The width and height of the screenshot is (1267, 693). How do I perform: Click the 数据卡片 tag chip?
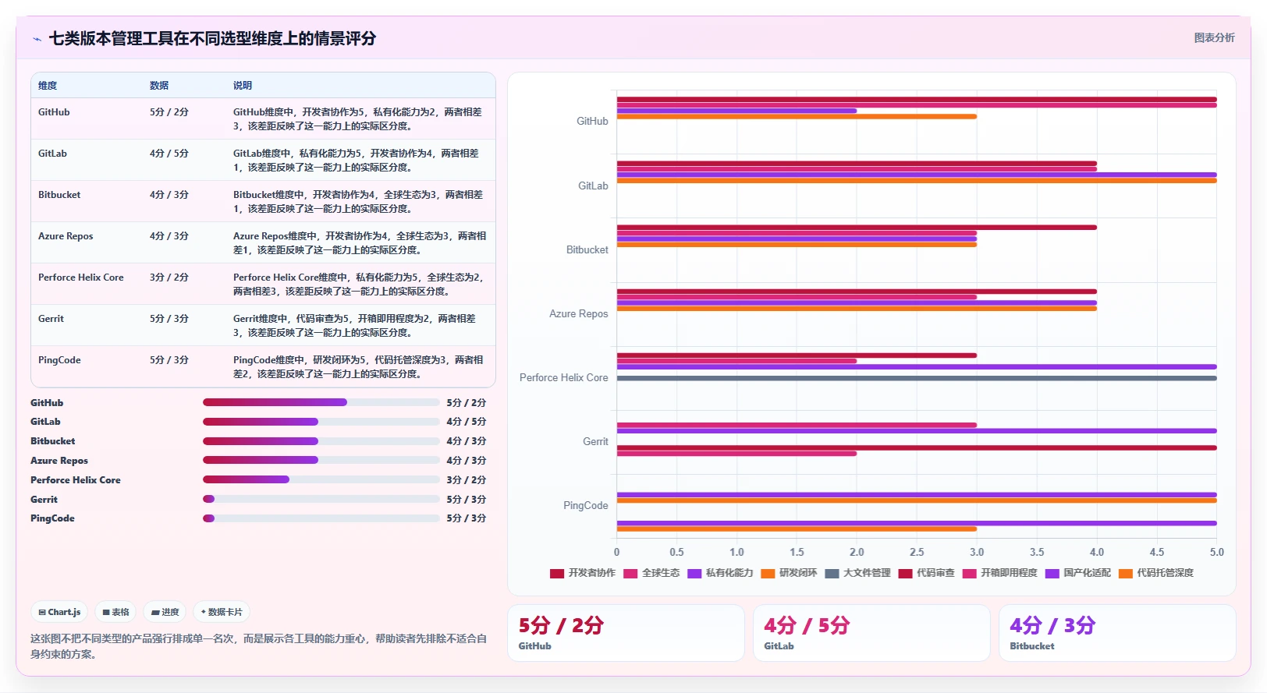tap(222, 612)
